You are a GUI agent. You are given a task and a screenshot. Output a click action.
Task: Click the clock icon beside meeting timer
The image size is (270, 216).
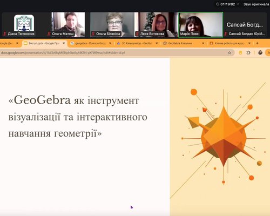tap(218, 4)
